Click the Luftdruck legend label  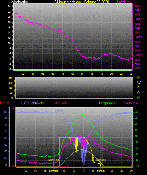pyautogui.click(x=124, y=2)
